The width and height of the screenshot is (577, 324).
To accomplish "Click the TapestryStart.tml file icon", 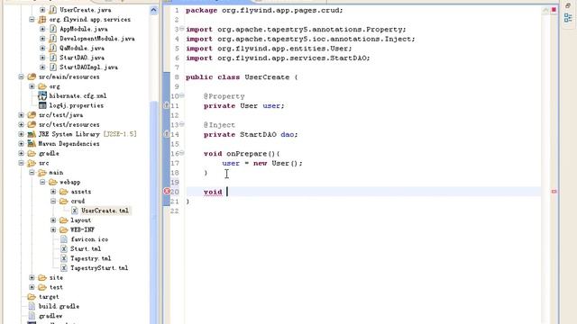I will [x=64, y=268].
